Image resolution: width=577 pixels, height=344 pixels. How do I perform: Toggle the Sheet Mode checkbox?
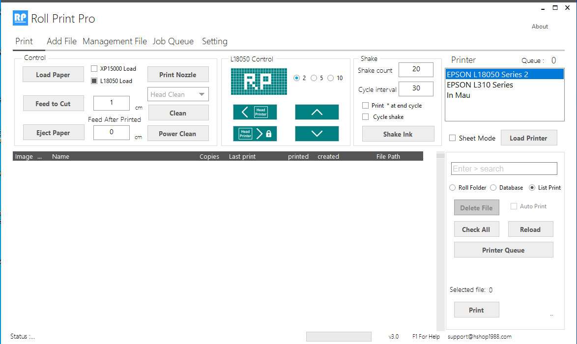pos(452,138)
